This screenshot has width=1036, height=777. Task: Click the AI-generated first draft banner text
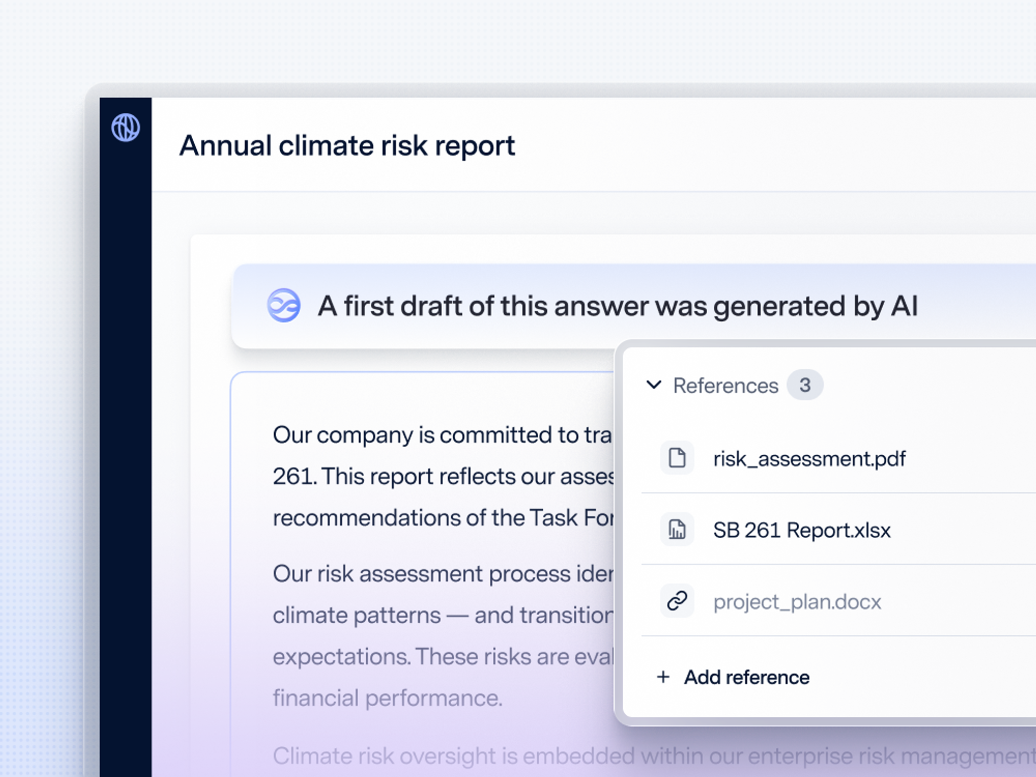coord(617,306)
